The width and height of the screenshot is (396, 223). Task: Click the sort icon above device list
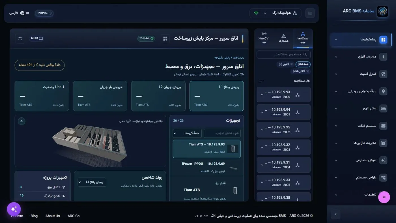[261, 81]
